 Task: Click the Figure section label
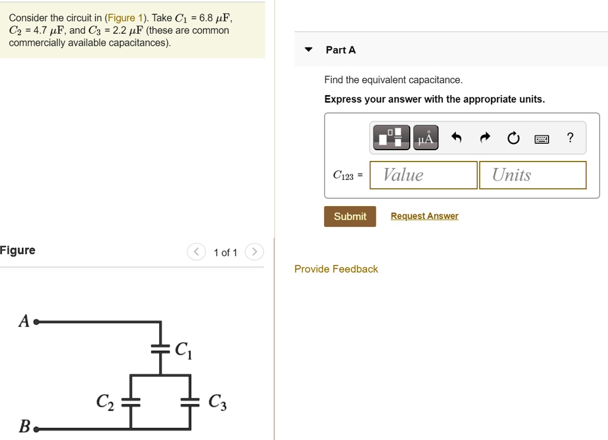17,250
